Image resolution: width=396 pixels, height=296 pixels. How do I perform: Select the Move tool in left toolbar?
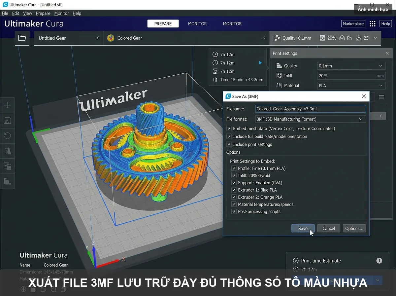pos(7,105)
